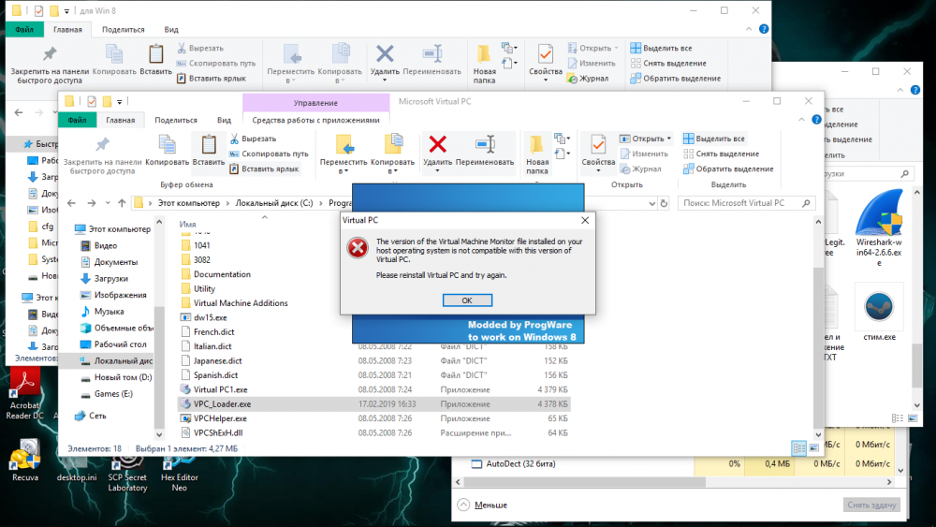Viewport: 936px width, 527px height.
Task: Select the Virtual Machine Additions folder
Action: [241, 303]
